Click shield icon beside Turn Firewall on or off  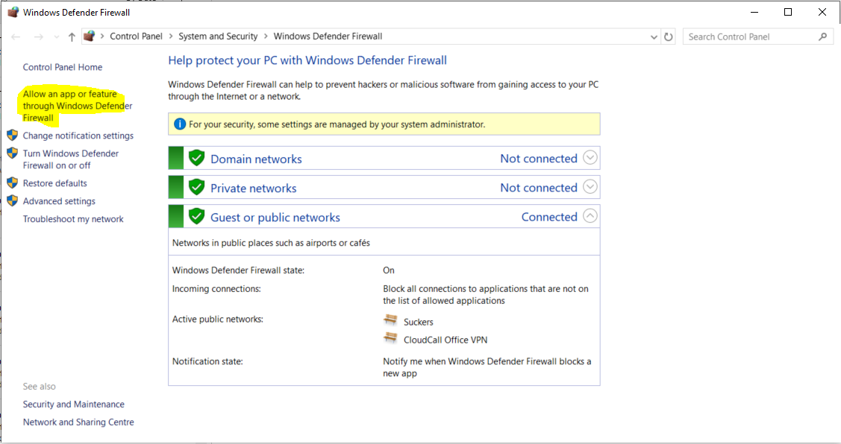point(13,153)
